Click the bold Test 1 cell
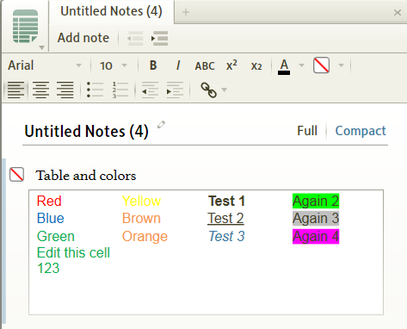407x329 pixels. [x=226, y=201]
